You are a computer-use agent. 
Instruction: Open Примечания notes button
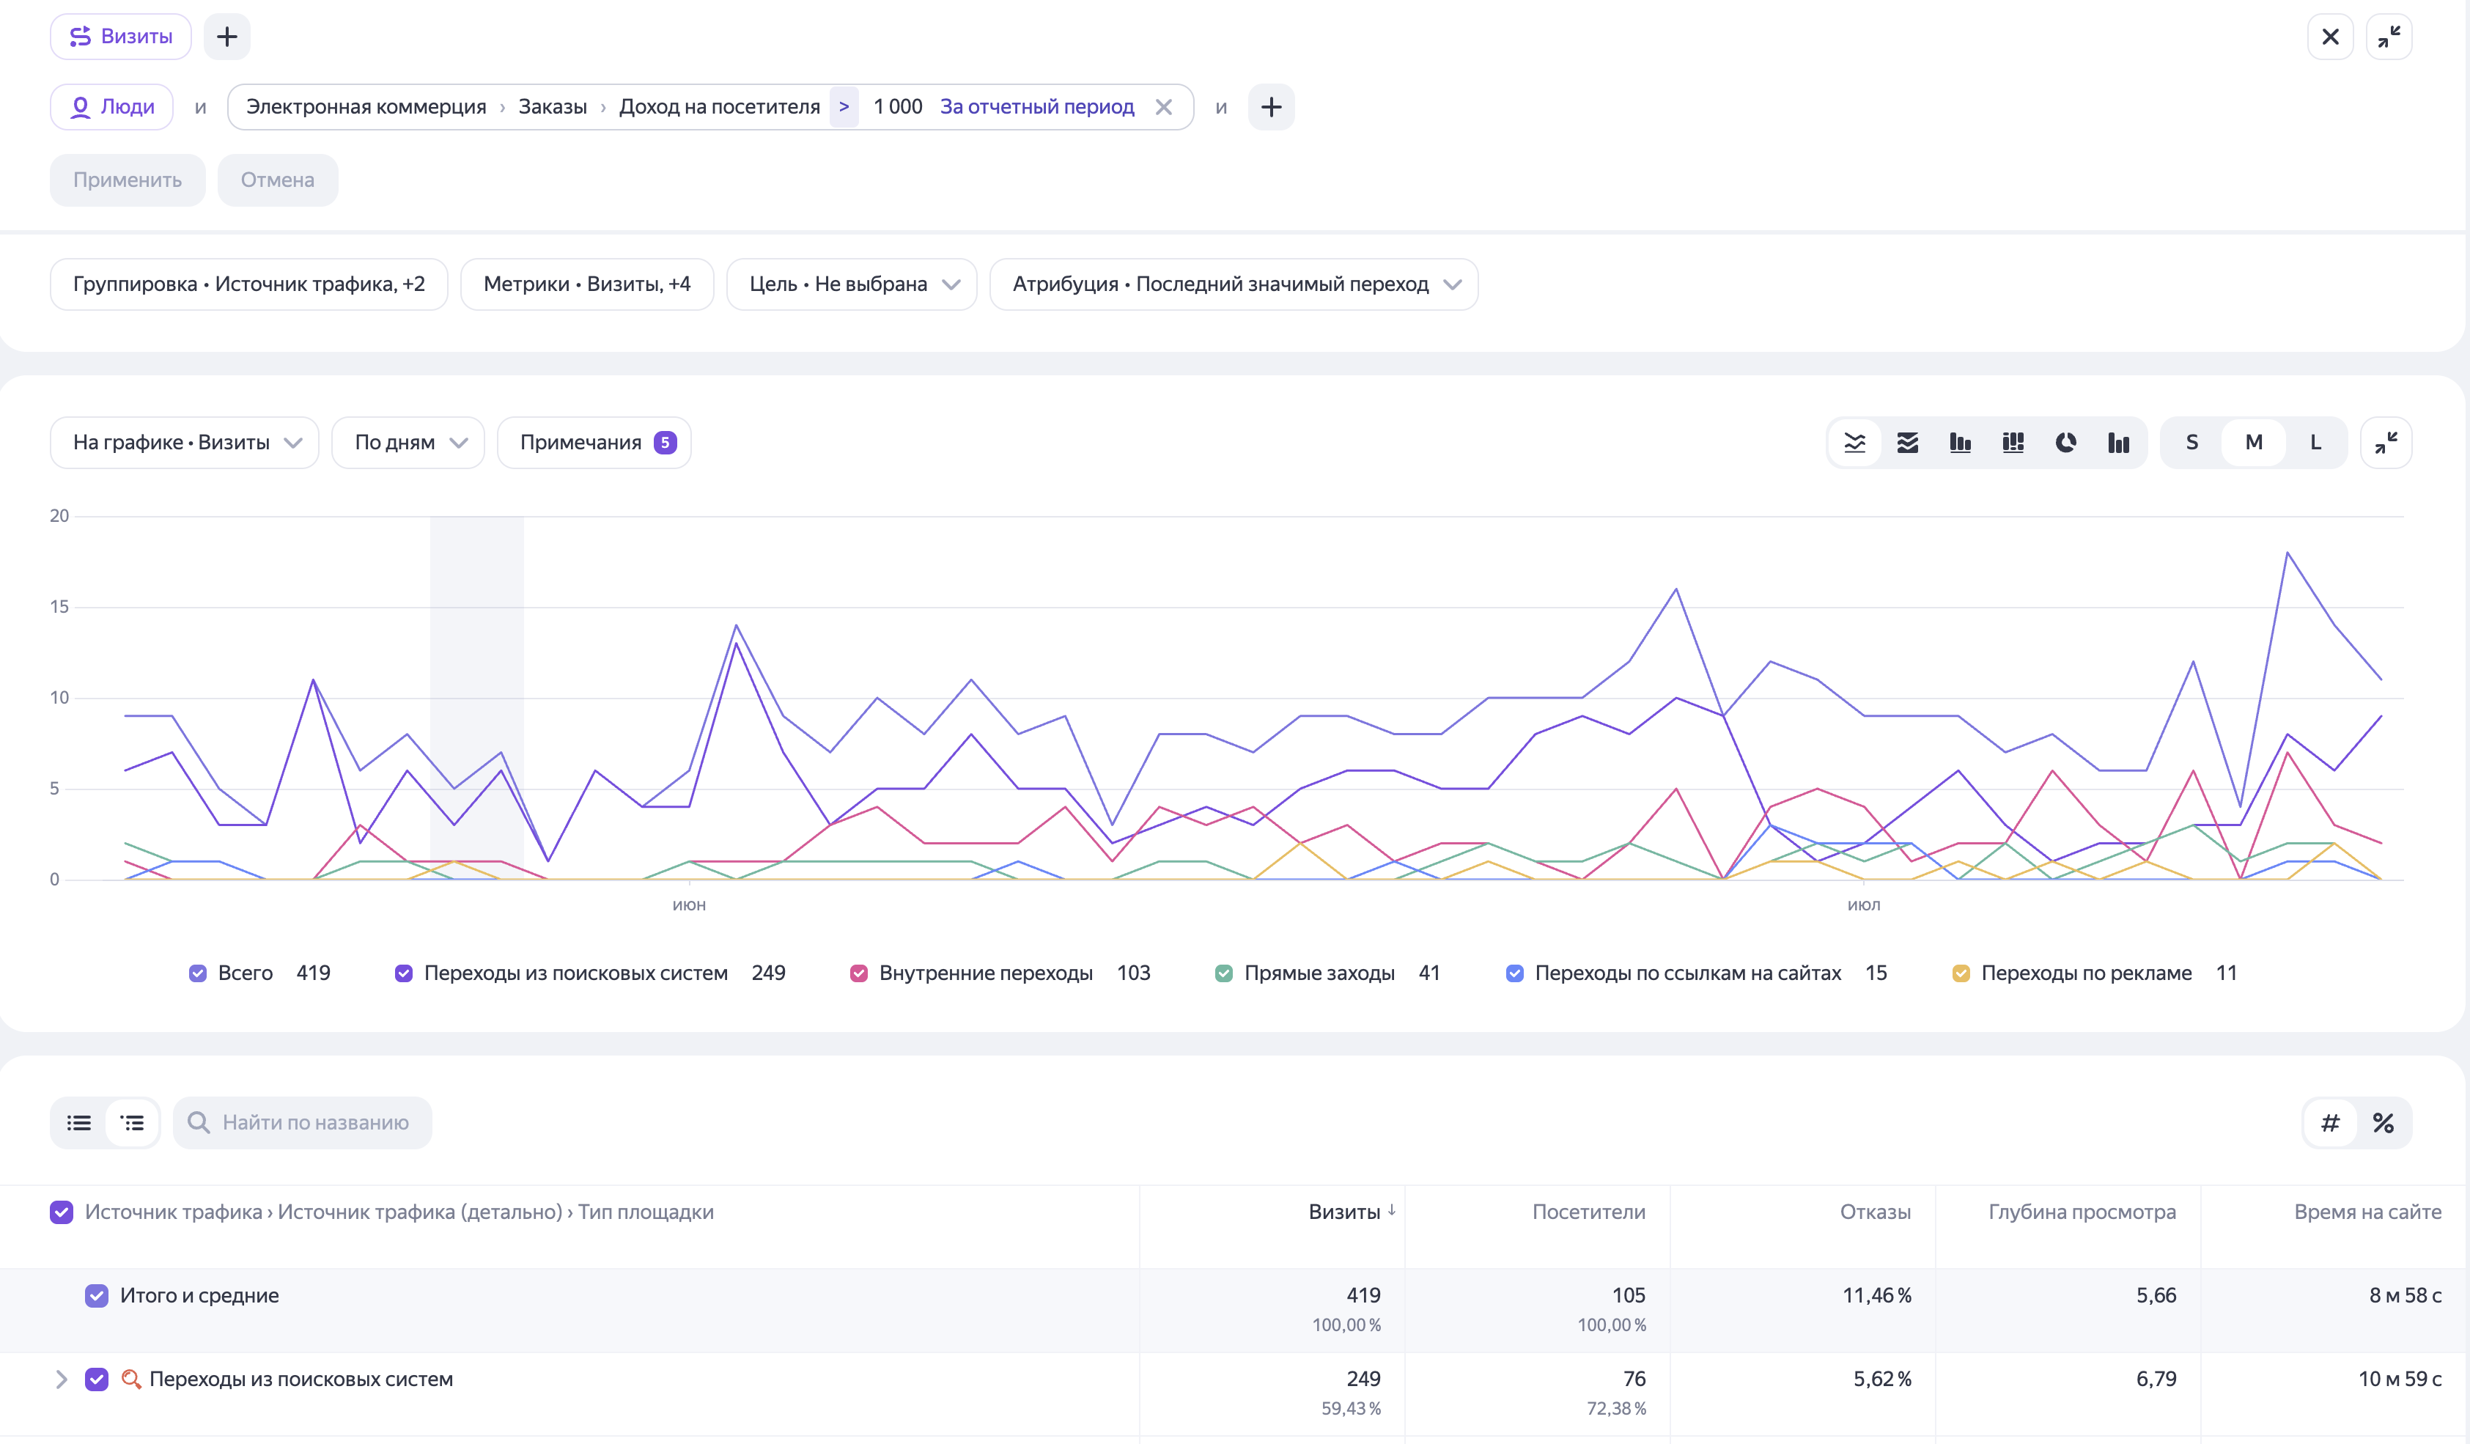click(594, 442)
